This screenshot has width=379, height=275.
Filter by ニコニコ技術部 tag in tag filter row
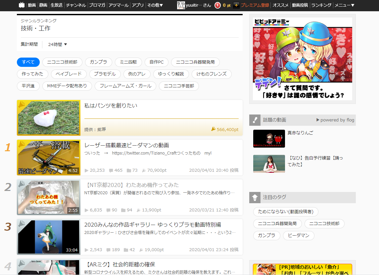coord(62,62)
